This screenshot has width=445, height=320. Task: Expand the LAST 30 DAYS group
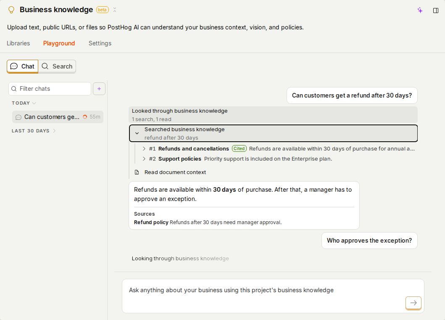point(34,131)
